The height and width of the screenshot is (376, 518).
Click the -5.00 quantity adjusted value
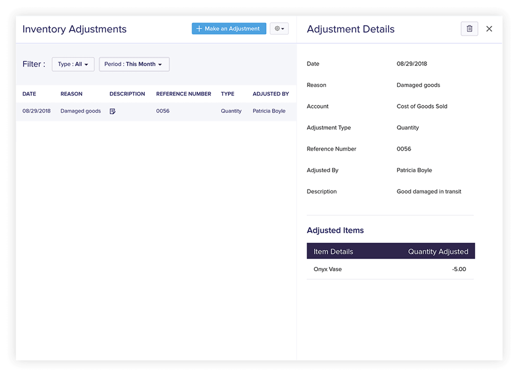click(459, 269)
